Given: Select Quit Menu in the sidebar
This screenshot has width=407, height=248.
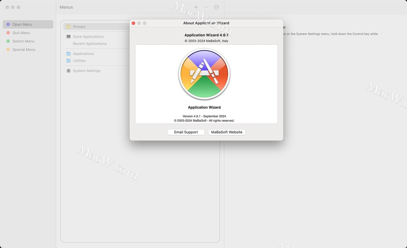Looking at the screenshot, I should click(x=28, y=33).
